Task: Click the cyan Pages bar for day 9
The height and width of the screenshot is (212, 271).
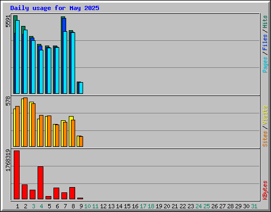Action: [81, 88]
